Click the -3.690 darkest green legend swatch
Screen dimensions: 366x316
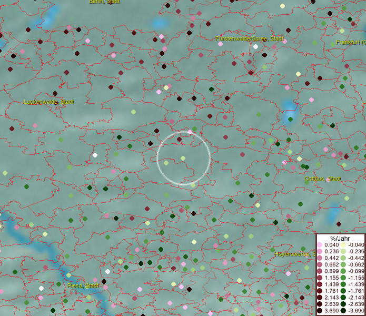[x=343, y=311]
